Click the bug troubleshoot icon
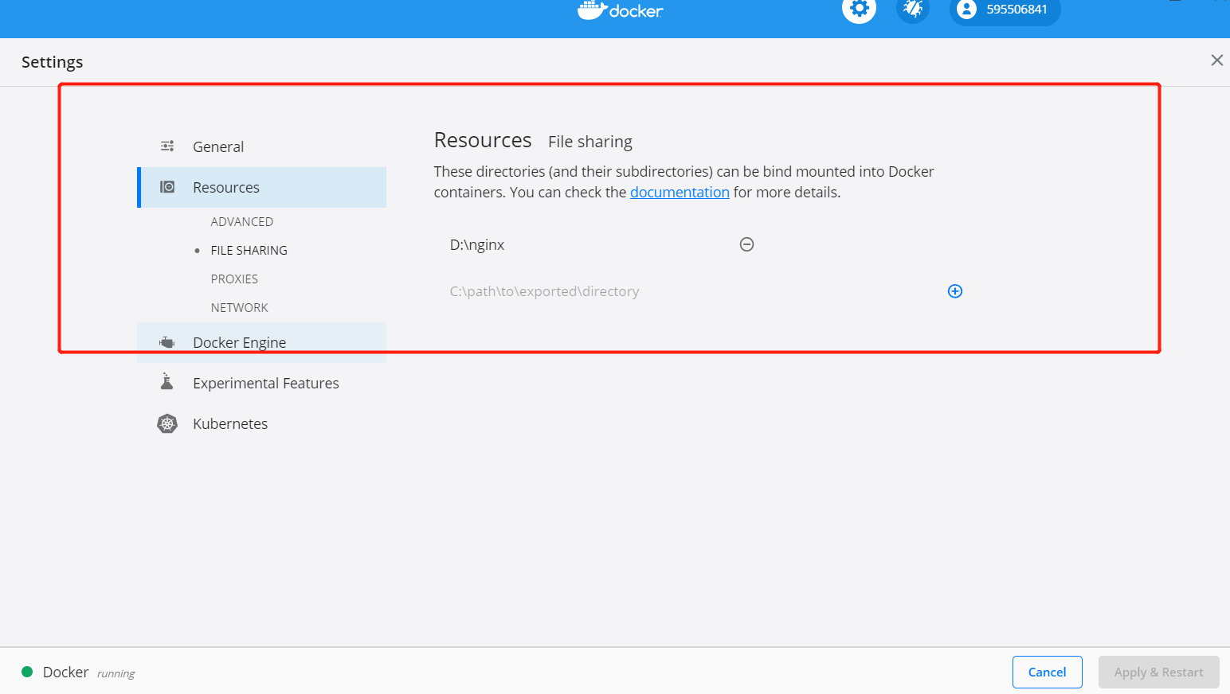 click(913, 9)
